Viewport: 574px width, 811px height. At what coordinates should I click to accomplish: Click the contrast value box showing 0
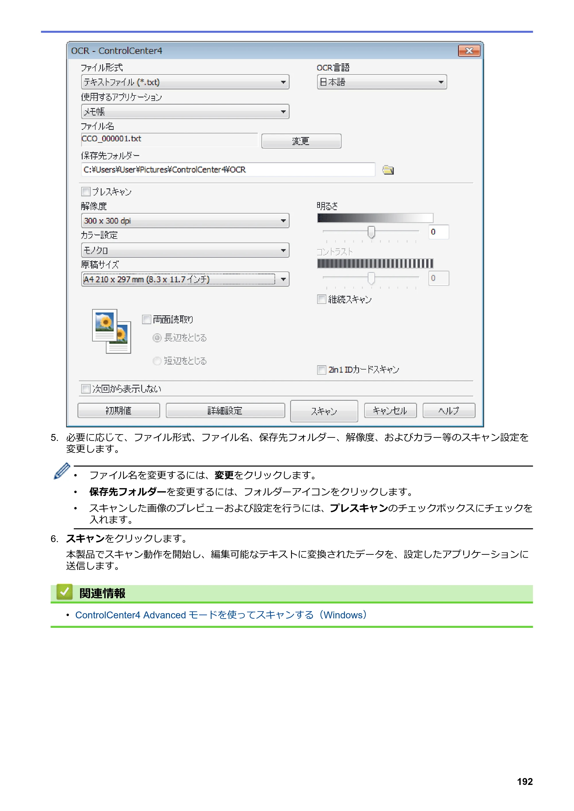click(439, 278)
